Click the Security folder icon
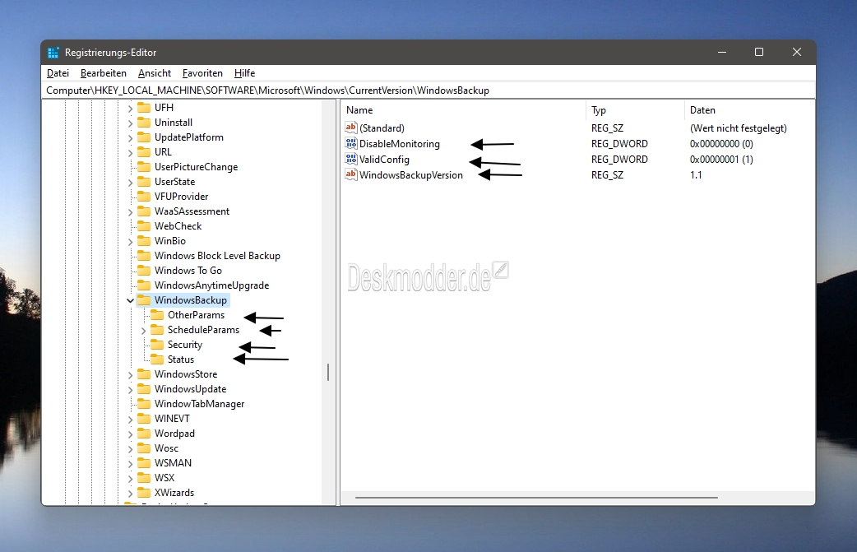The height and width of the screenshot is (552, 857). [x=157, y=345]
